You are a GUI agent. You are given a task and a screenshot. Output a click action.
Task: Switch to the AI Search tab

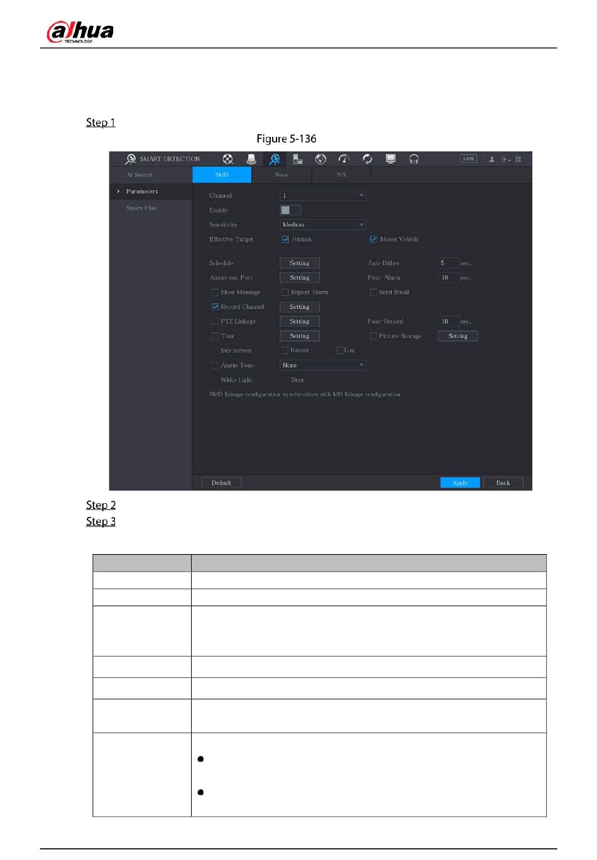(x=140, y=175)
